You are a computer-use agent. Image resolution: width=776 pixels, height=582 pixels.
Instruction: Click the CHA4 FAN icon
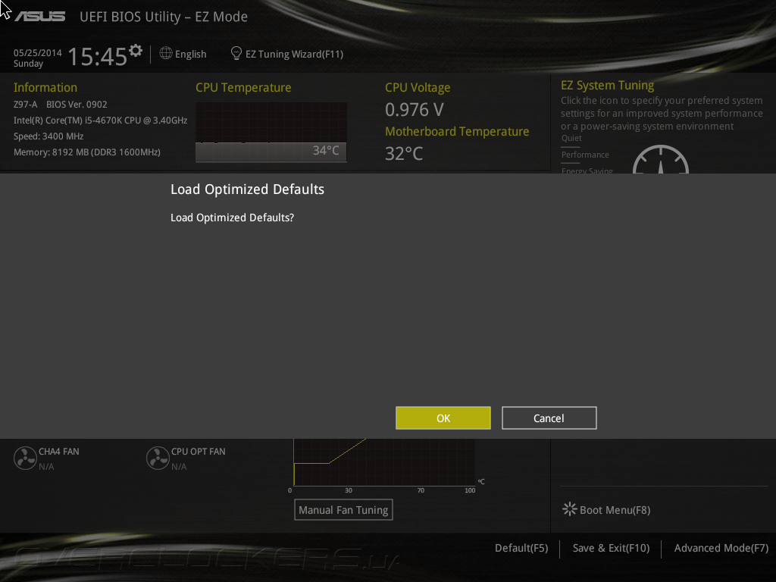click(x=25, y=458)
